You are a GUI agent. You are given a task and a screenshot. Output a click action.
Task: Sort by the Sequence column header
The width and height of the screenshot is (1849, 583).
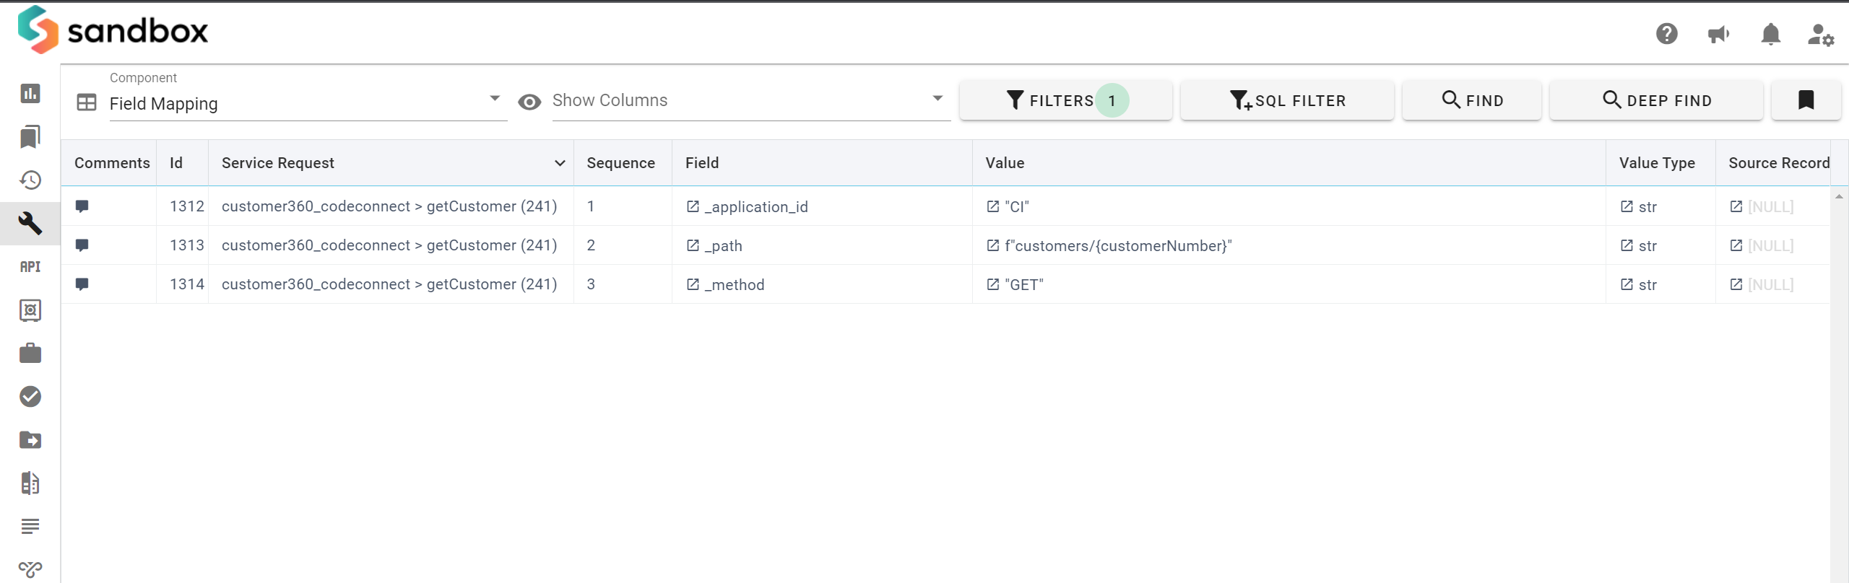click(620, 163)
